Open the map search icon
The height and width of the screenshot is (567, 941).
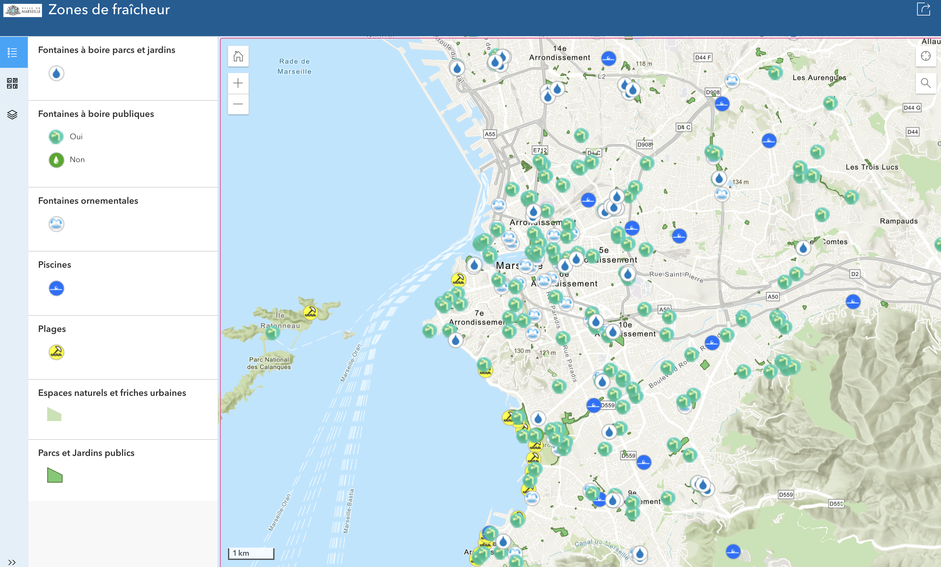pos(925,83)
